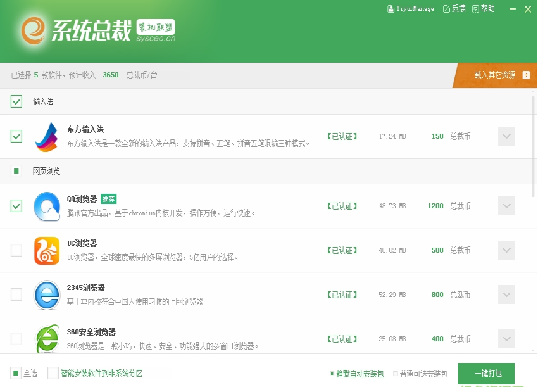Click the 800 总裁币 value for 2345浏览器
The image size is (538, 387).
click(451, 295)
